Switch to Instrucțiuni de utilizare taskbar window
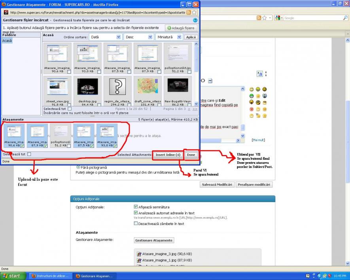The height and width of the screenshot is (280, 350). [50, 276]
